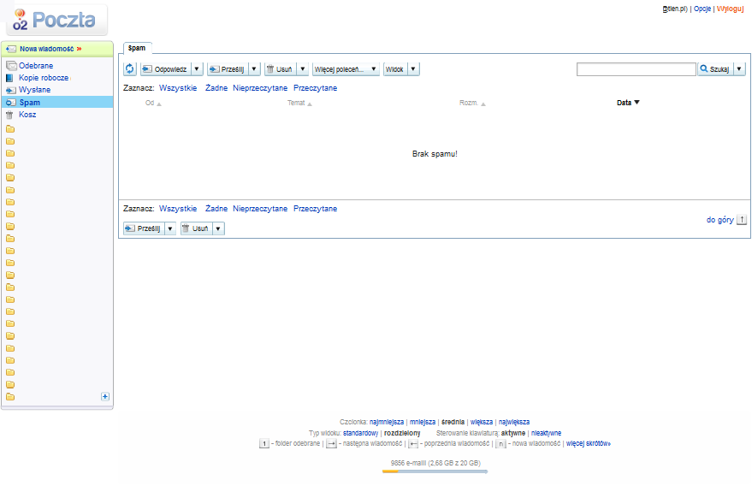The image size is (752, 486).
Task: Click the right-arrow shortcut key icon
Action: click(x=331, y=444)
